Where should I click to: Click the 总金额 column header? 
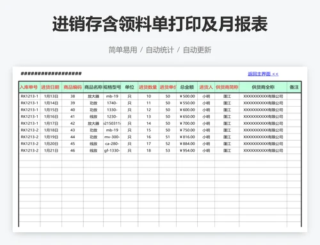[x=187, y=87]
